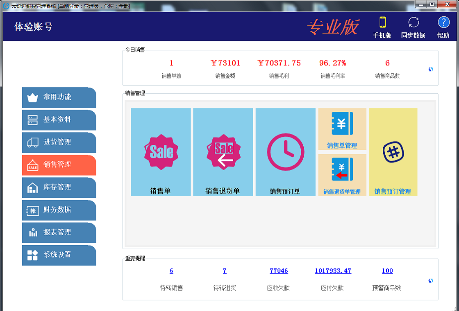Open 报表管理 reports section
The height and width of the screenshot is (311, 459).
59,232
